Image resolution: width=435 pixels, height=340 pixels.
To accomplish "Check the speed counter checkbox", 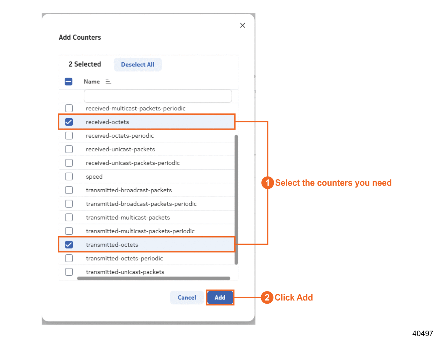I will pos(69,177).
